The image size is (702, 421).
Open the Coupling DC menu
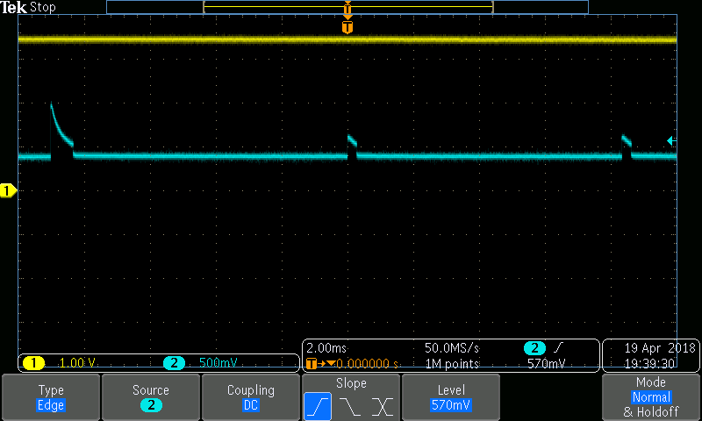click(x=251, y=397)
